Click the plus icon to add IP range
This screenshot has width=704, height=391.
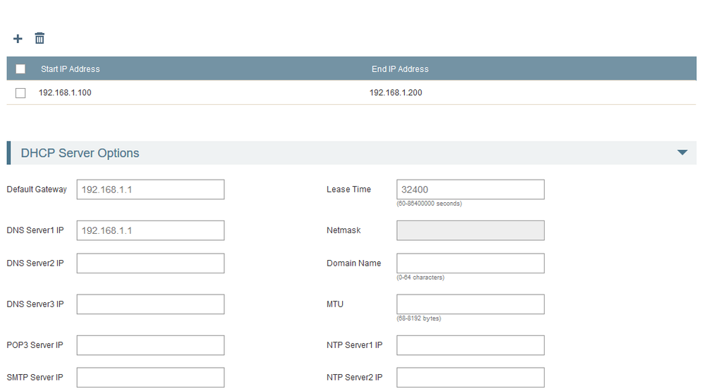[x=18, y=39]
